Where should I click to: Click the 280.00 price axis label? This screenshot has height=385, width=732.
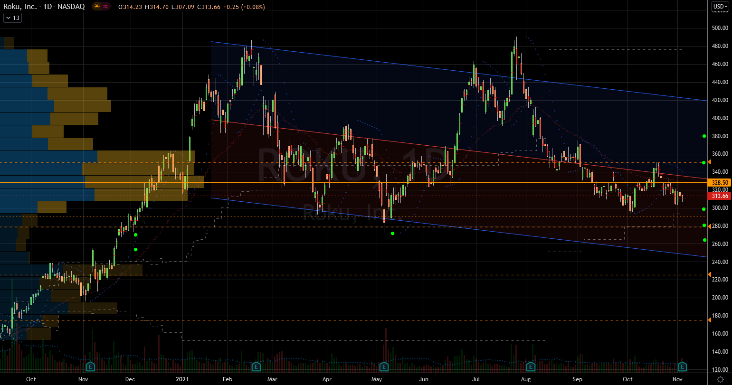click(720, 226)
